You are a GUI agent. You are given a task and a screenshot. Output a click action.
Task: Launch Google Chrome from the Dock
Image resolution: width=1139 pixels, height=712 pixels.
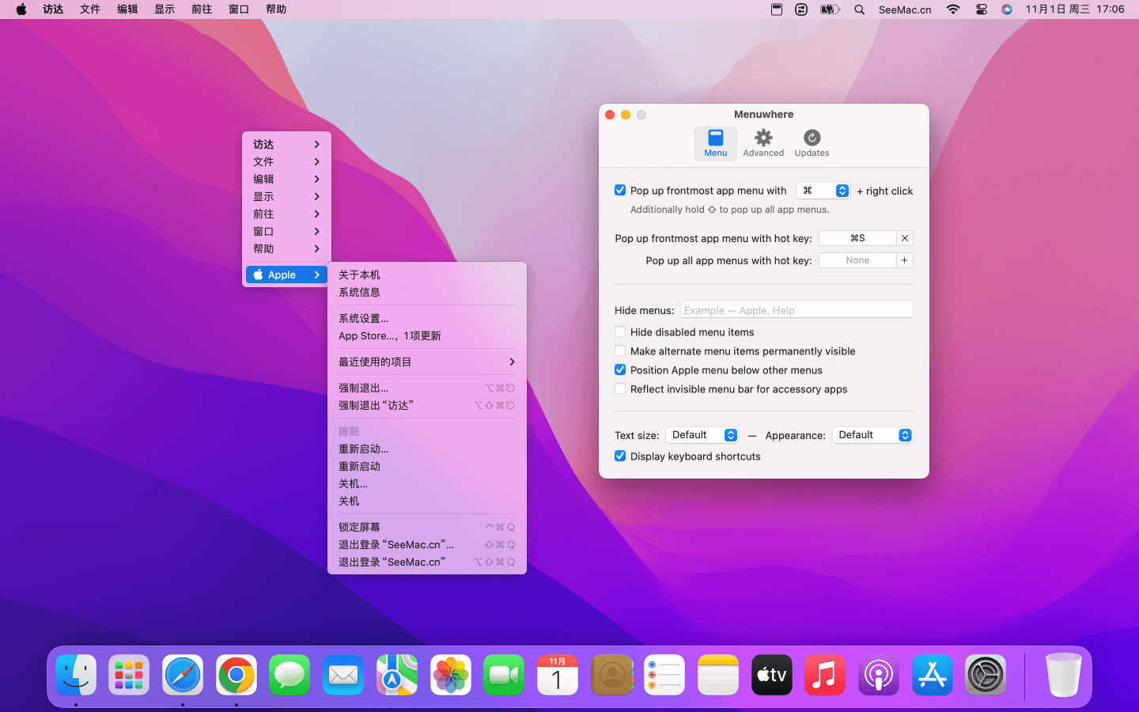pyautogui.click(x=236, y=675)
